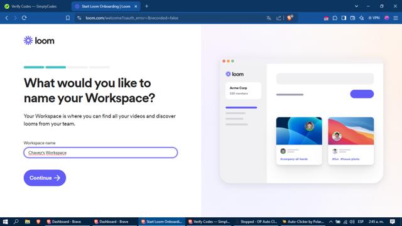The image size is (402, 226).
Task: Show hidden system tray icons chevron
Action: click(x=331, y=222)
